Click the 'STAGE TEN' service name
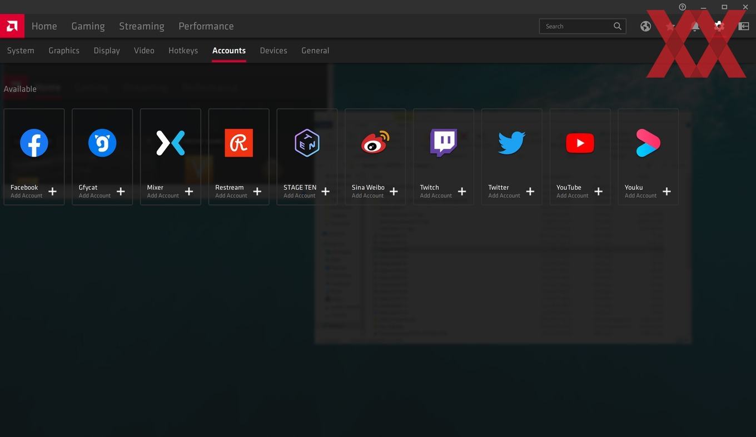The width and height of the screenshot is (756, 437). click(x=300, y=187)
